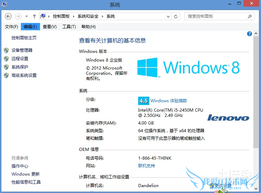This screenshot has width=261, height=193.
Task: Maximize the 系统 window
Action: pyautogui.click(x=239, y=3)
